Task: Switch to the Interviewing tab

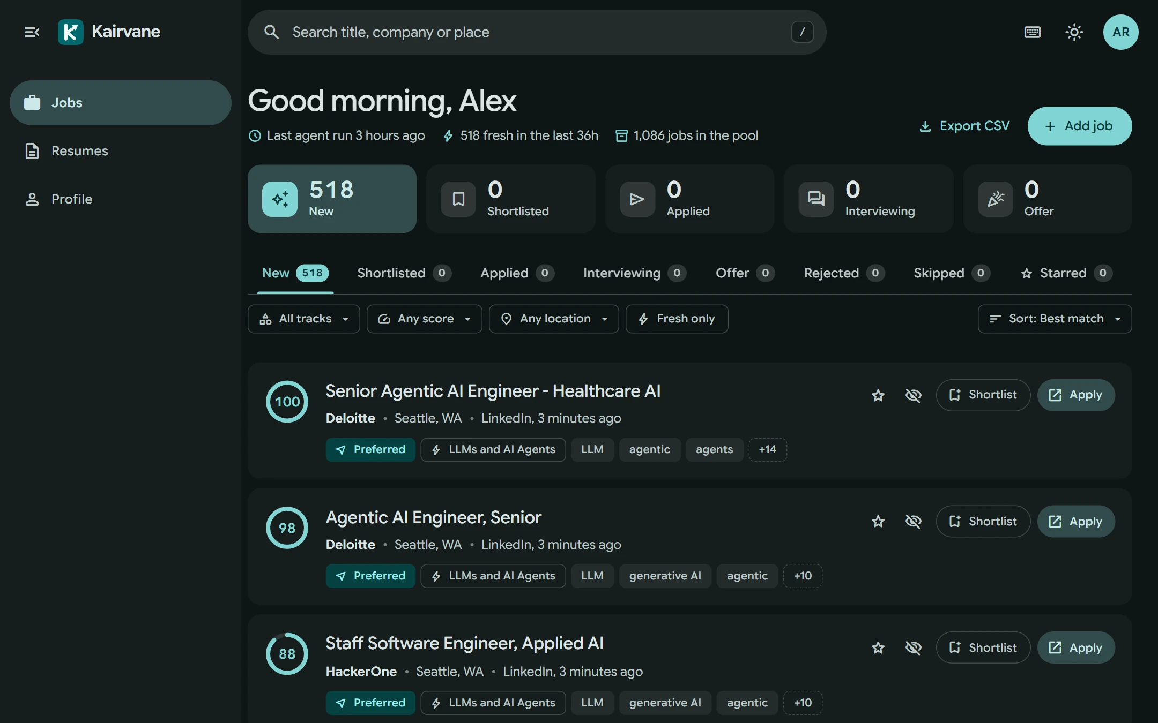Action: pyautogui.click(x=635, y=273)
